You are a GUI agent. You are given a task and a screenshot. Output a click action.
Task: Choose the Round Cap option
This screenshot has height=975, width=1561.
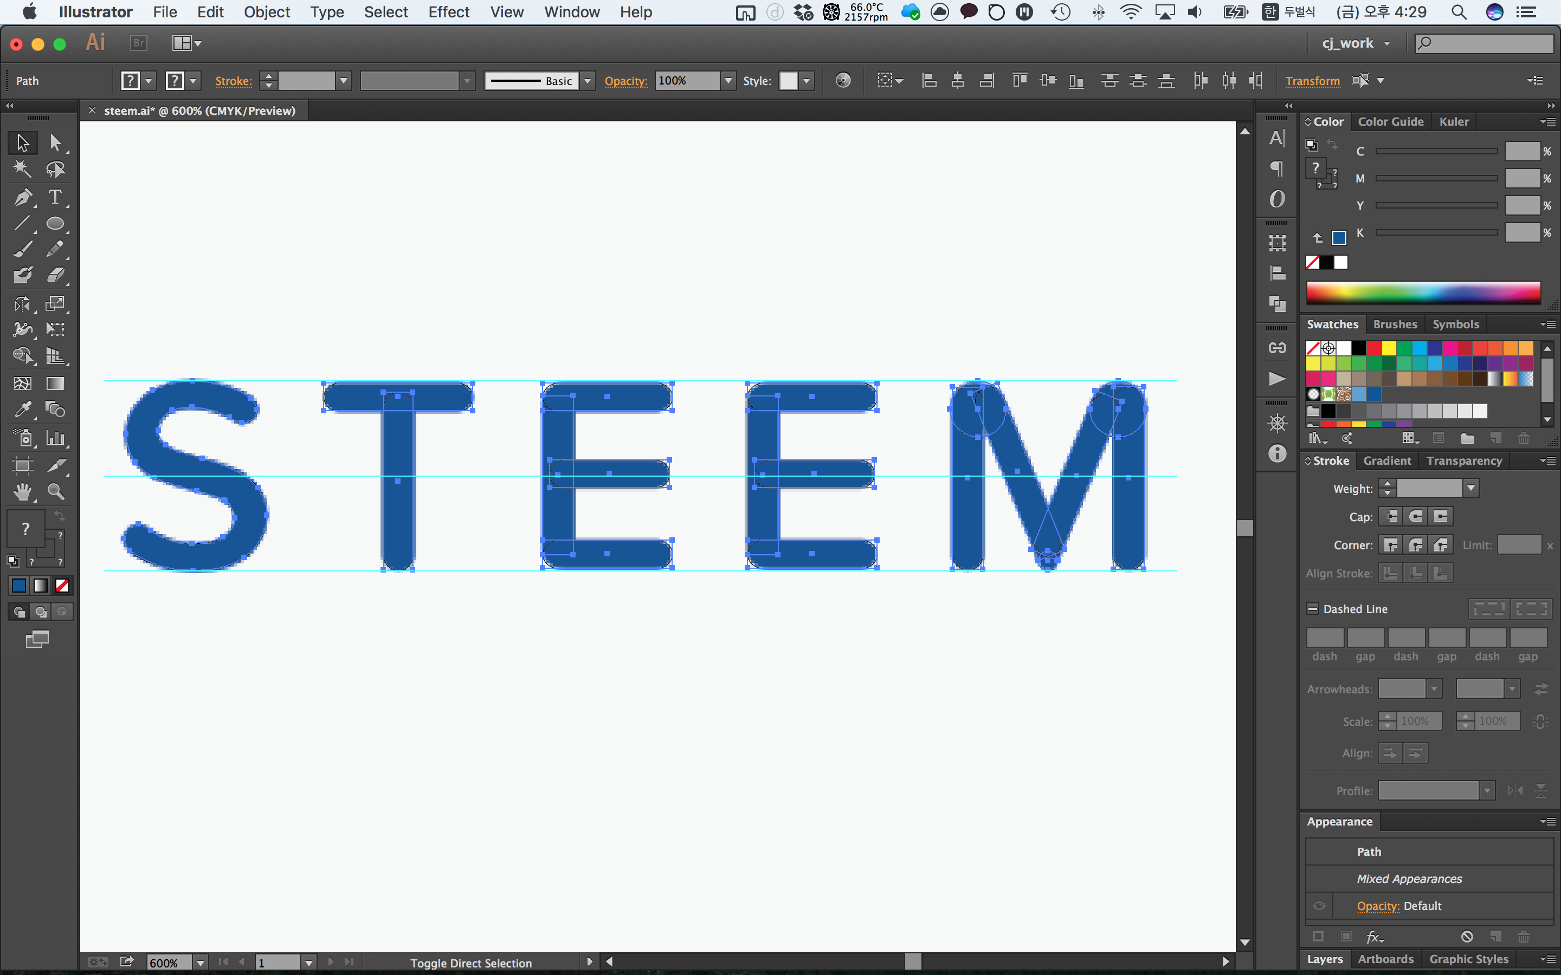click(x=1416, y=517)
